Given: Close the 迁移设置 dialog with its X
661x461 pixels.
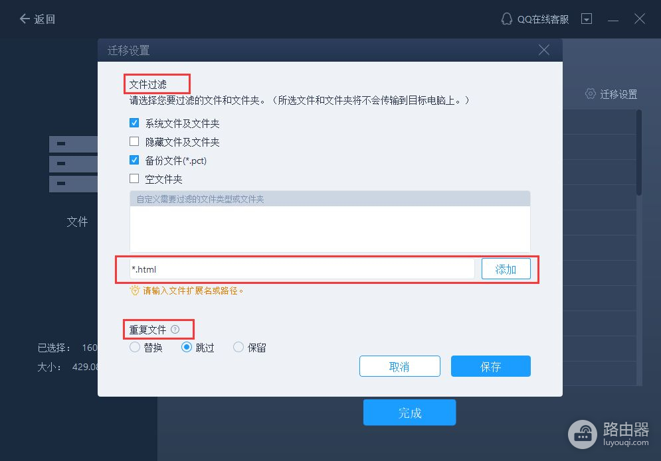Looking at the screenshot, I should tap(544, 50).
